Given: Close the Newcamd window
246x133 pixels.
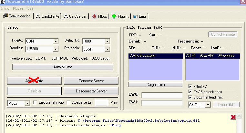Looking at the screenshot, I should [x=243, y=2].
